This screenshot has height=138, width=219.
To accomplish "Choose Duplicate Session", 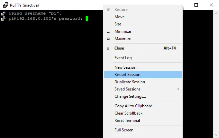I will 143,82.
